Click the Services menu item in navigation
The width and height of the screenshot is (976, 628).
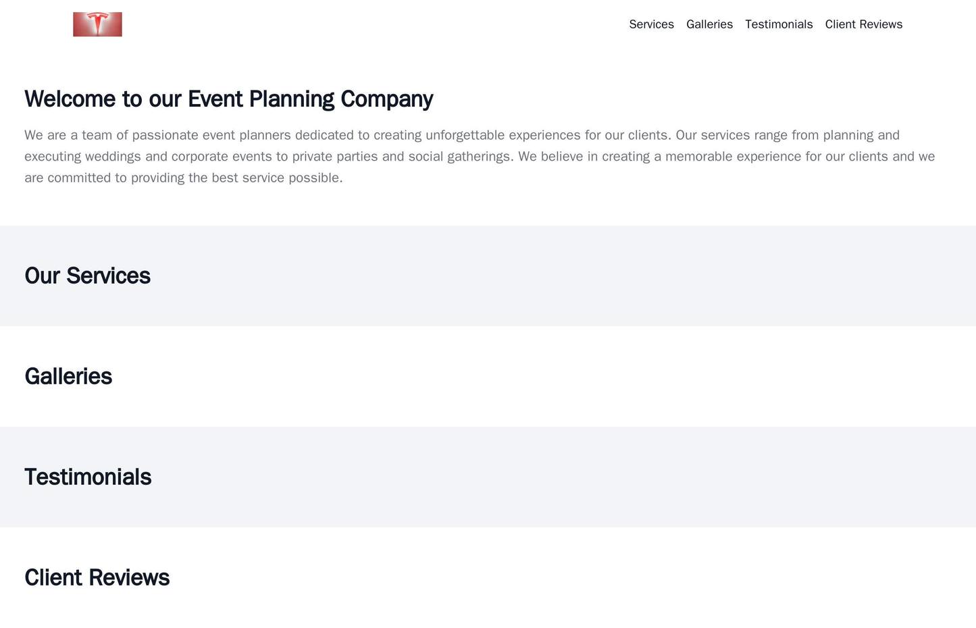(x=650, y=24)
